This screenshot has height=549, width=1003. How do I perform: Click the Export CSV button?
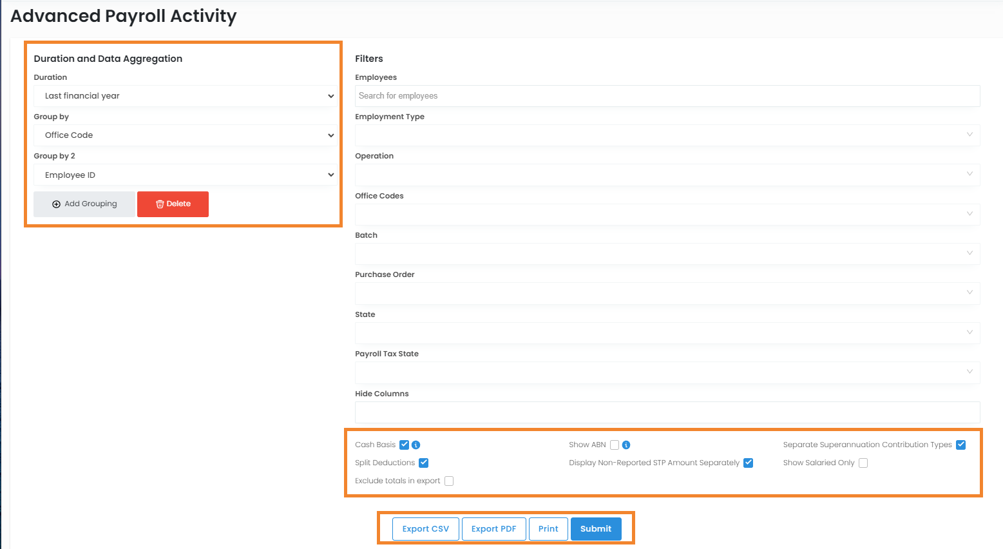(426, 529)
